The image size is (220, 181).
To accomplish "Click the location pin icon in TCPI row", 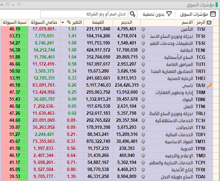I will tap(143, 163).
